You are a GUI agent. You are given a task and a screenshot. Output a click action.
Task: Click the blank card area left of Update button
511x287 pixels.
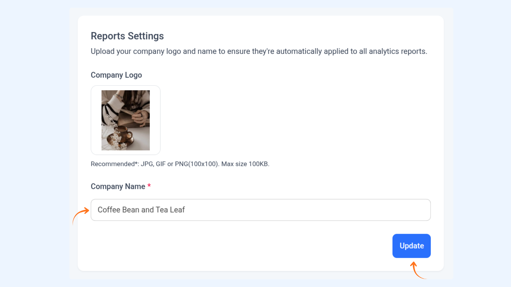coord(240,246)
